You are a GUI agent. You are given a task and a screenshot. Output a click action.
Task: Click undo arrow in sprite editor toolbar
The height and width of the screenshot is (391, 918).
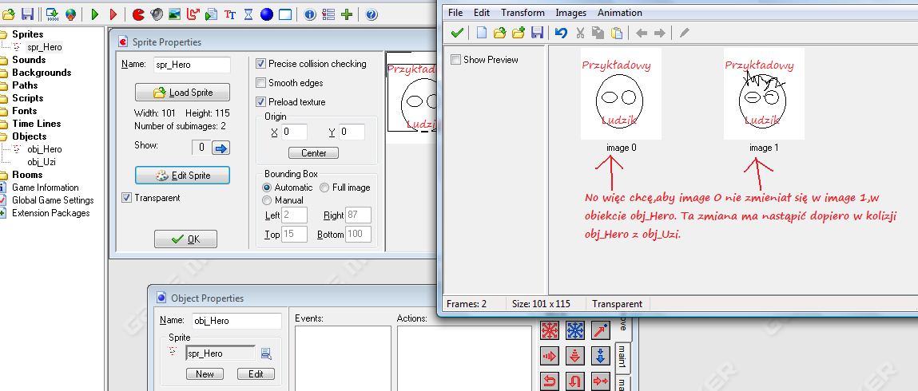pyautogui.click(x=561, y=33)
